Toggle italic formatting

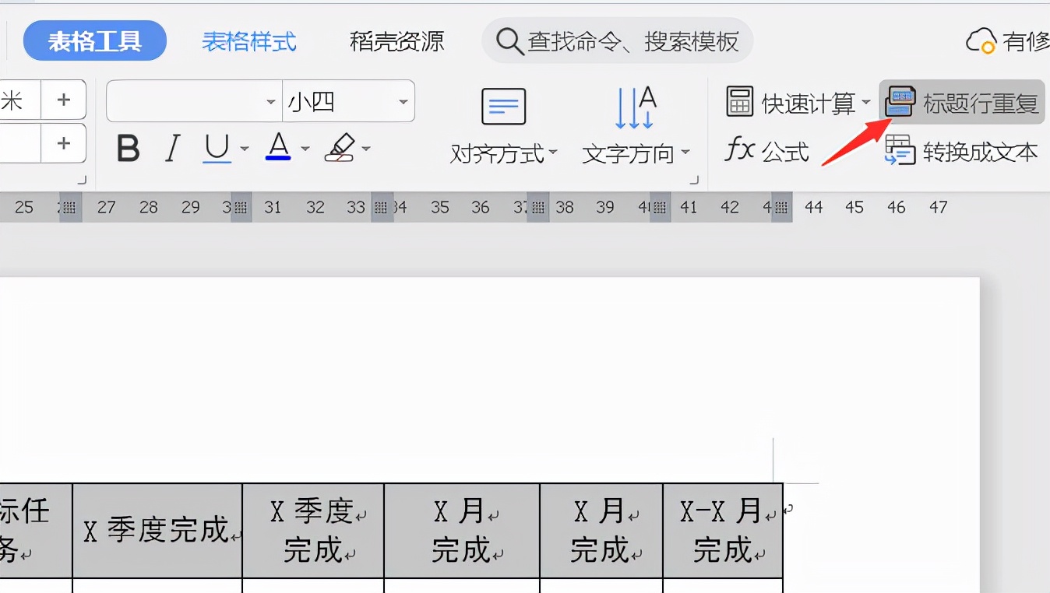pos(171,149)
